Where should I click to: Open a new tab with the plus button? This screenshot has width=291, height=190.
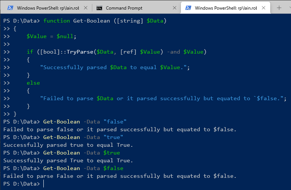279,8
